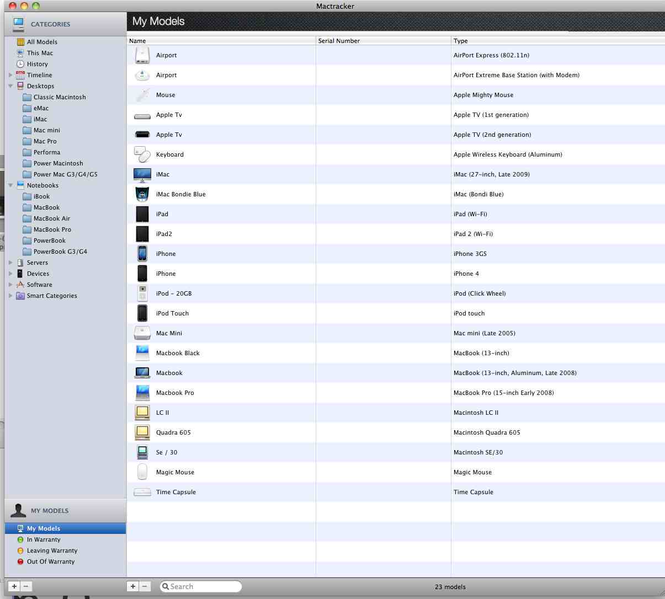Click the Apple Mighty Mouse icon
Screen dimensions: 665x599
[142, 95]
